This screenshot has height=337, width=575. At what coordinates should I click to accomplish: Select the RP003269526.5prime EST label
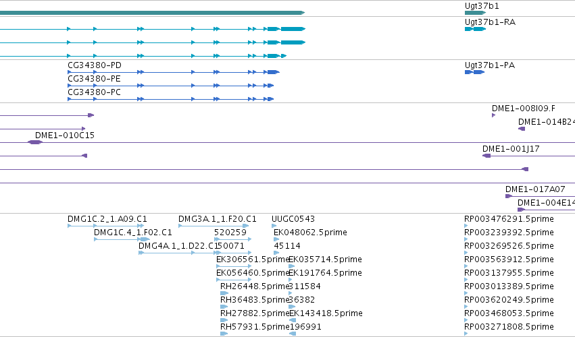click(x=509, y=246)
